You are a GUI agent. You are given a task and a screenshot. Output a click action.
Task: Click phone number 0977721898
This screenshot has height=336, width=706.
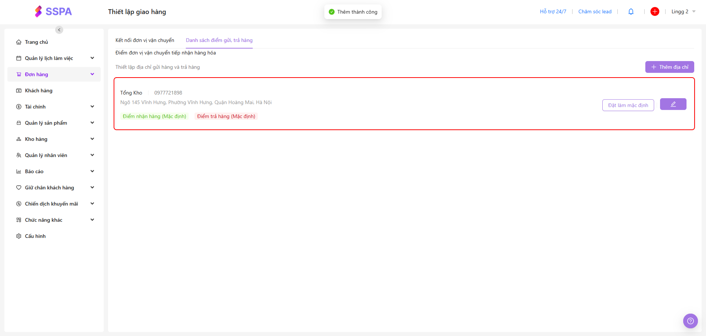click(x=168, y=93)
